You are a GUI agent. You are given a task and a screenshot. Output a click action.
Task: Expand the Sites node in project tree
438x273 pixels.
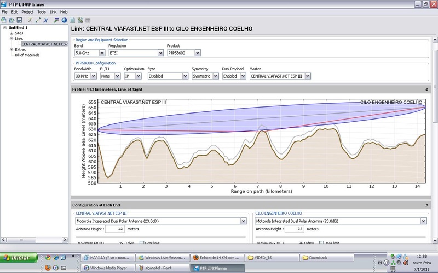(11, 33)
